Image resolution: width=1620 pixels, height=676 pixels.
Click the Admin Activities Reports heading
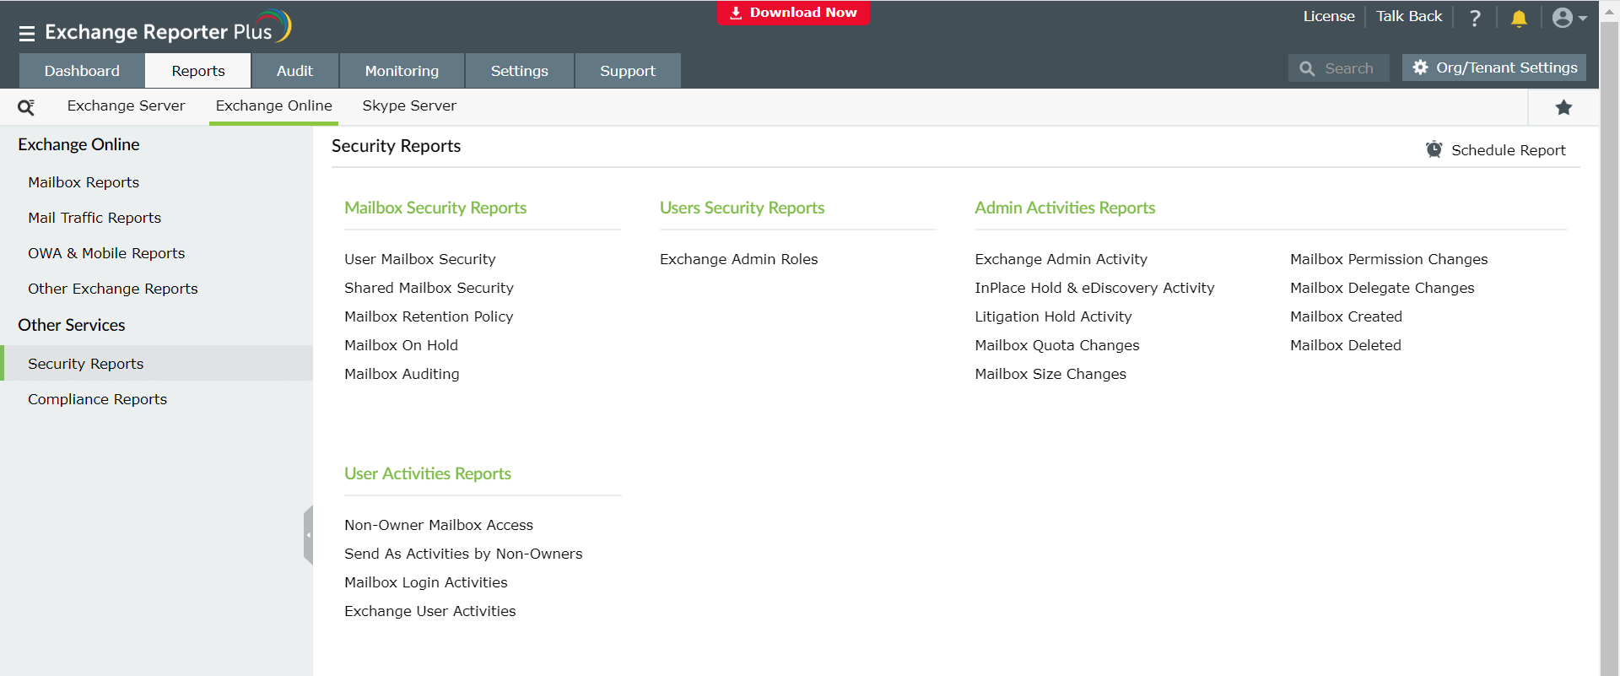point(1065,208)
